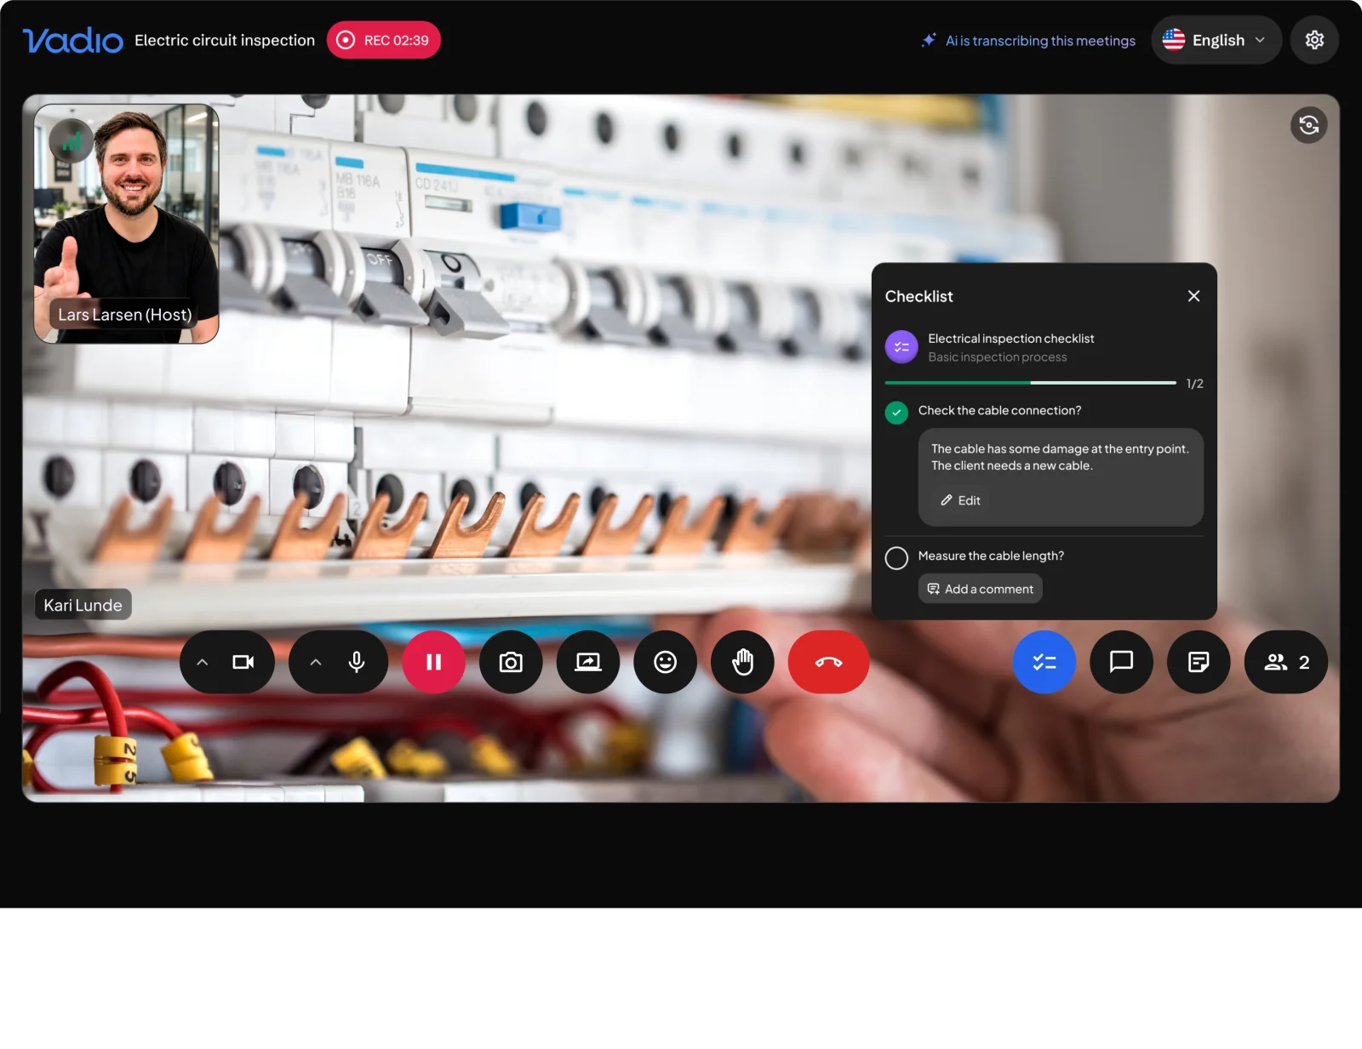Viewport: 1362px width, 1049px height.
Task: Click signal strength indicator on thumbnail
Action: (72, 140)
